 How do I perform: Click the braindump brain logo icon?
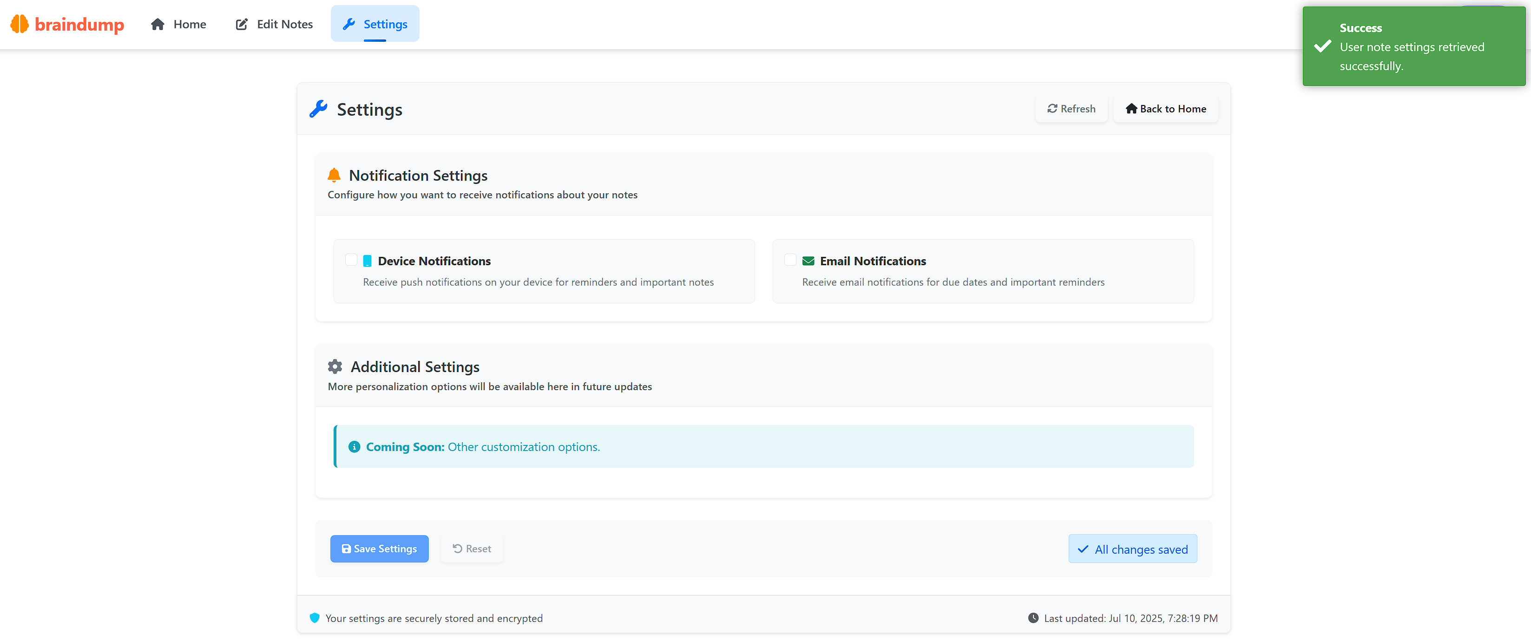coord(20,24)
